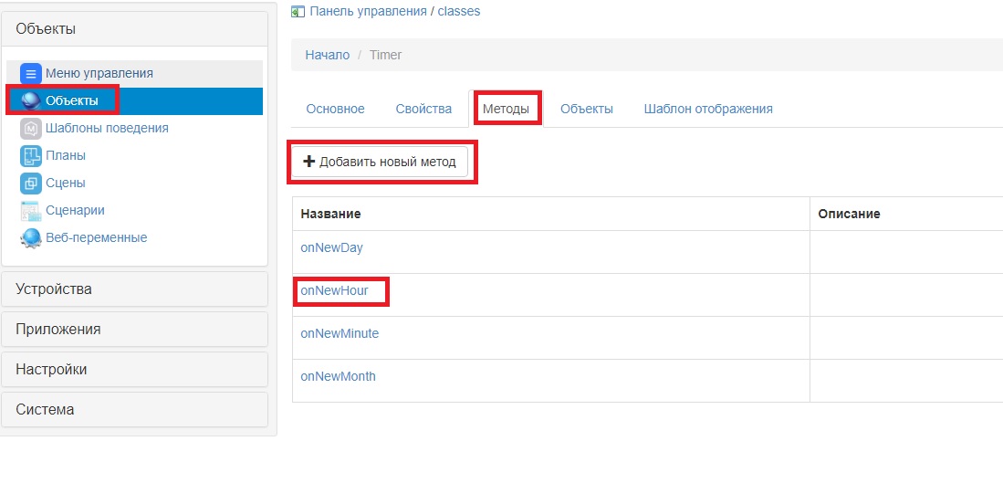The width and height of the screenshot is (1003, 483).
Task: Collapse the Объекты sidebar section header
Action: click(134, 29)
